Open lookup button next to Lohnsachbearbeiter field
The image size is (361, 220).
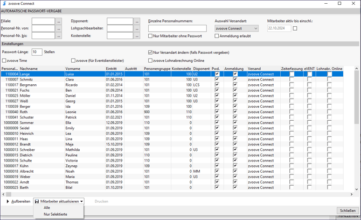click(x=137, y=28)
